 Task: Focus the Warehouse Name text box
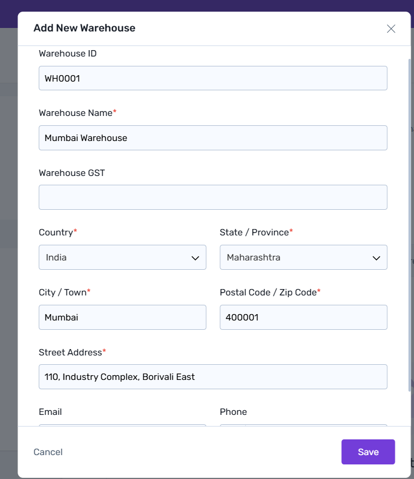coord(213,138)
